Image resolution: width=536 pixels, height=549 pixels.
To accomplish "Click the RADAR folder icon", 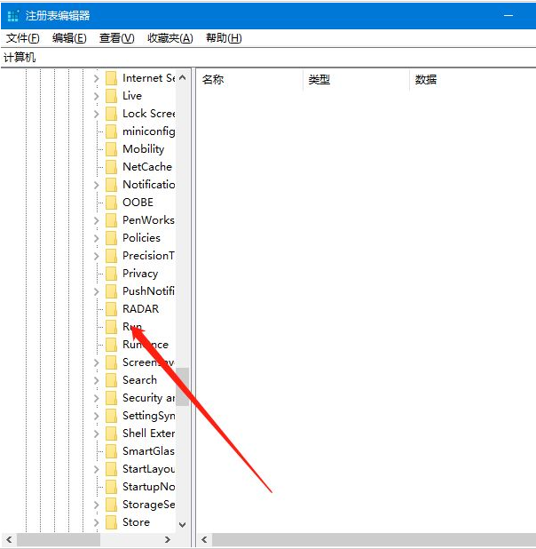I will 111,309.
